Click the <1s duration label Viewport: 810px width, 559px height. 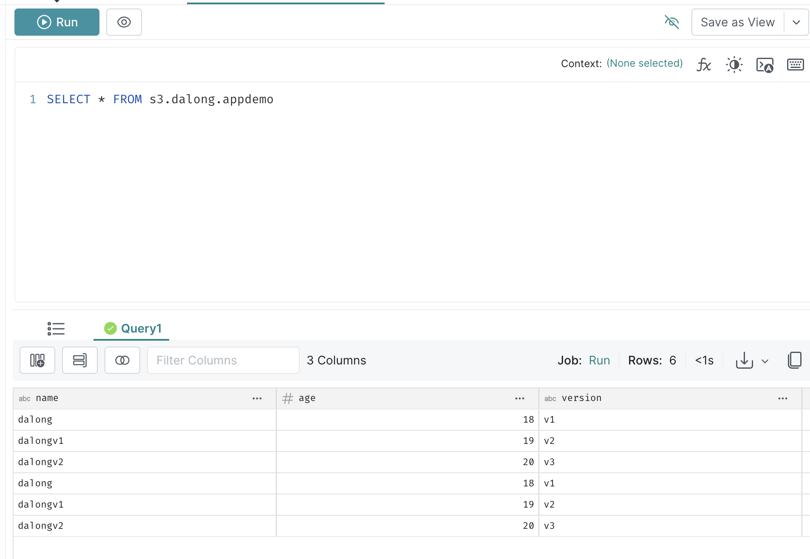(704, 360)
